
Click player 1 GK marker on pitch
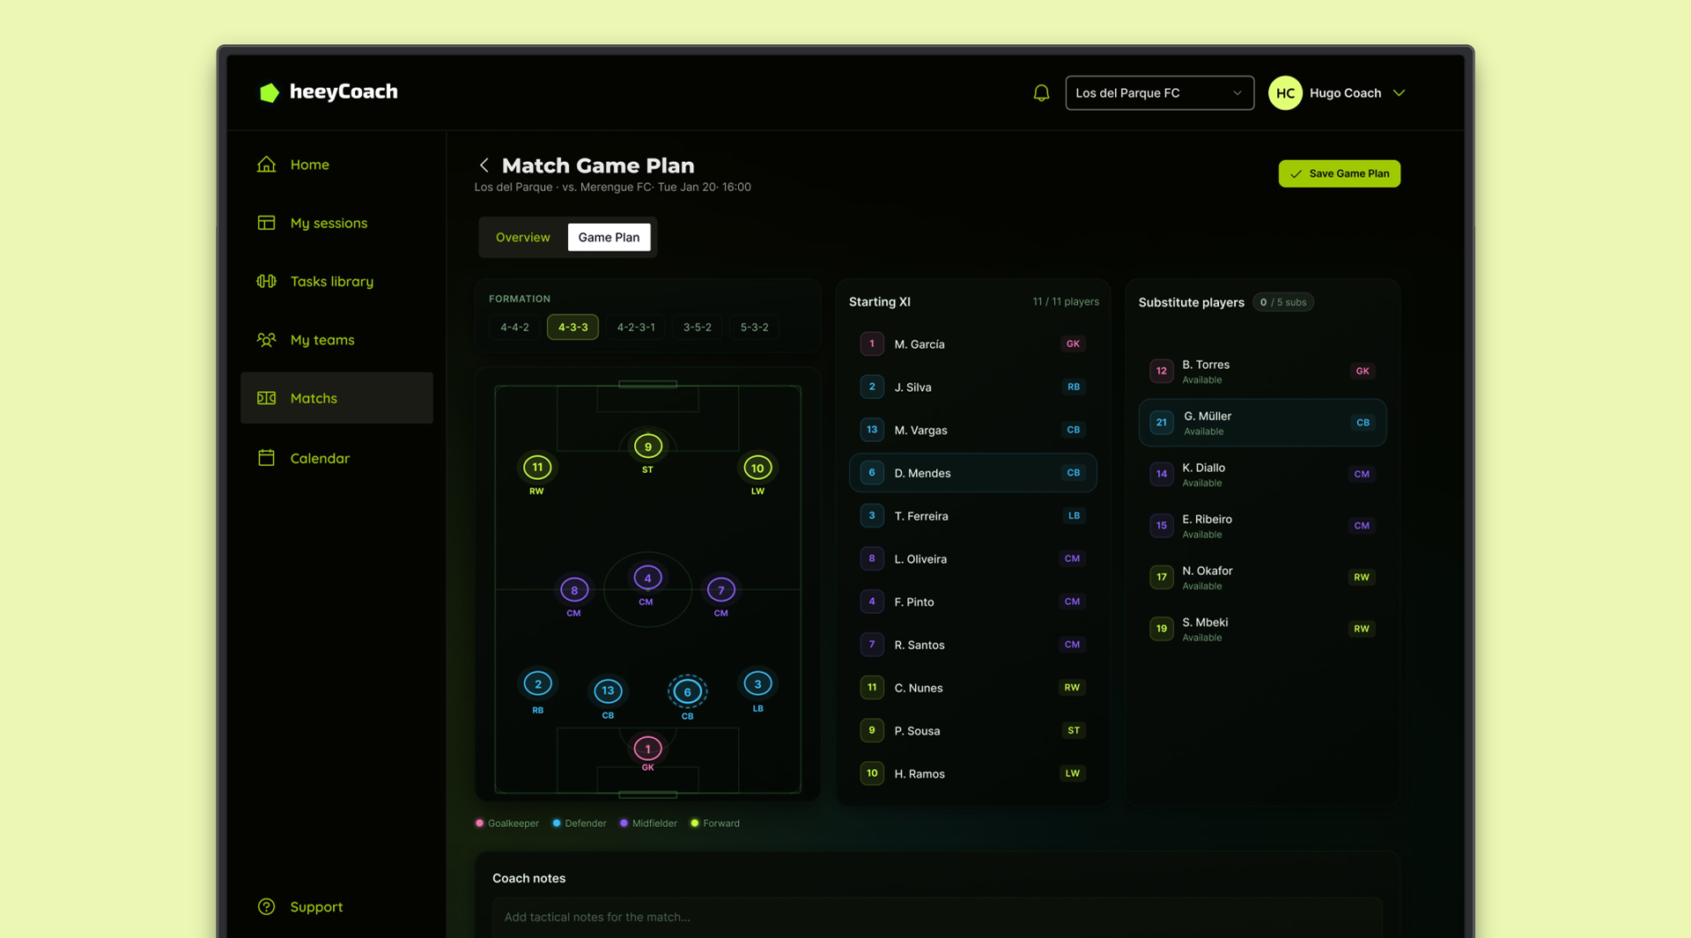click(x=647, y=749)
